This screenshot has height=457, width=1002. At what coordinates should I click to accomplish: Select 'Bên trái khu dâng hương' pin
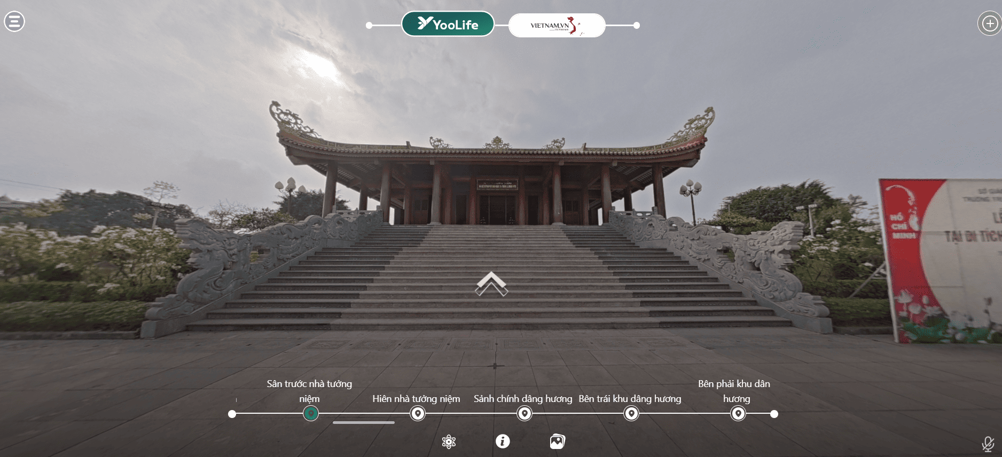point(631,413)
